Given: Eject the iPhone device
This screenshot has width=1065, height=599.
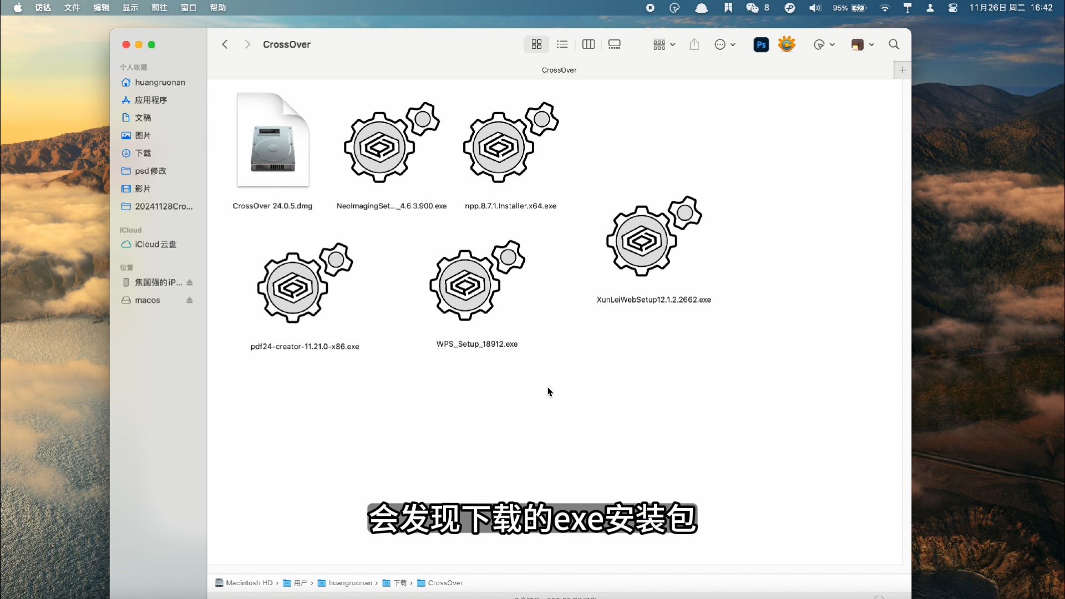Looking at the screenshot, I should (x=190, y=282).
